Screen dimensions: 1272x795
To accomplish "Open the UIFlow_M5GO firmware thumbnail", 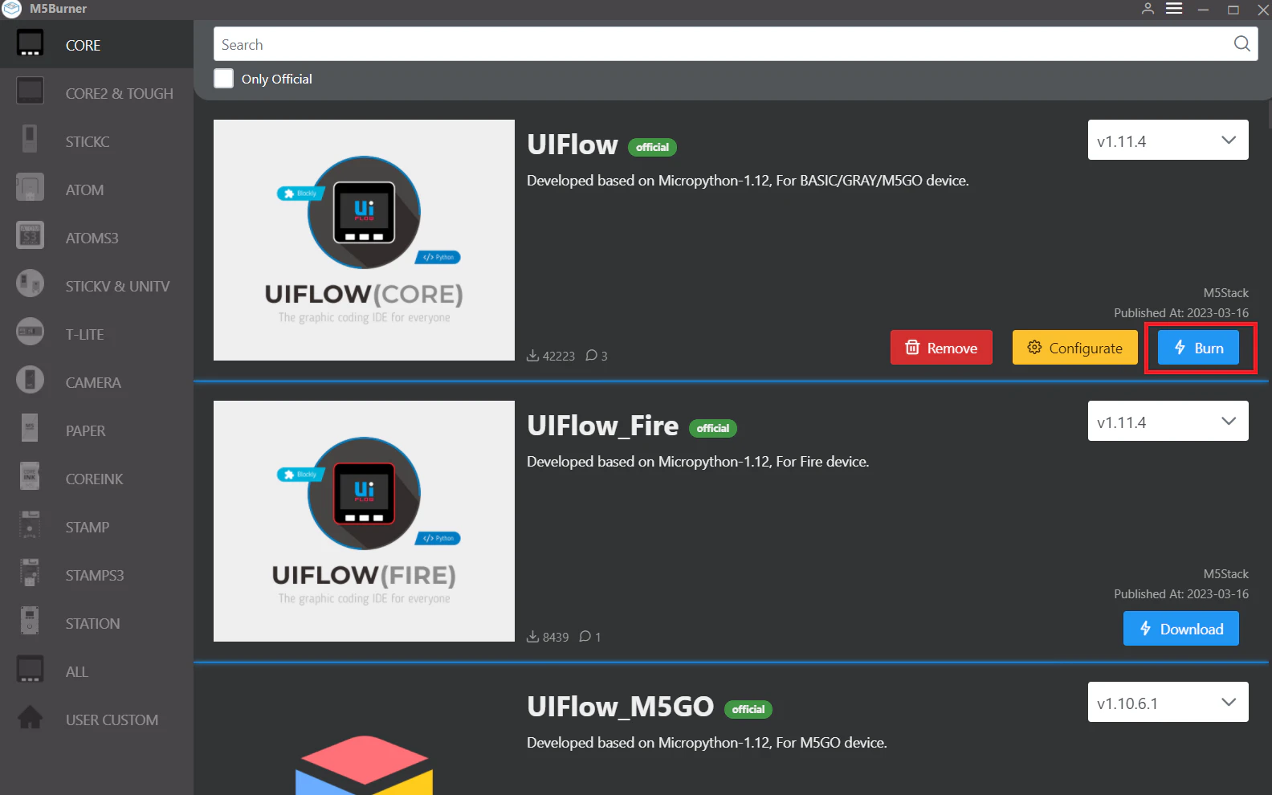I will click(x=364, y=739).
